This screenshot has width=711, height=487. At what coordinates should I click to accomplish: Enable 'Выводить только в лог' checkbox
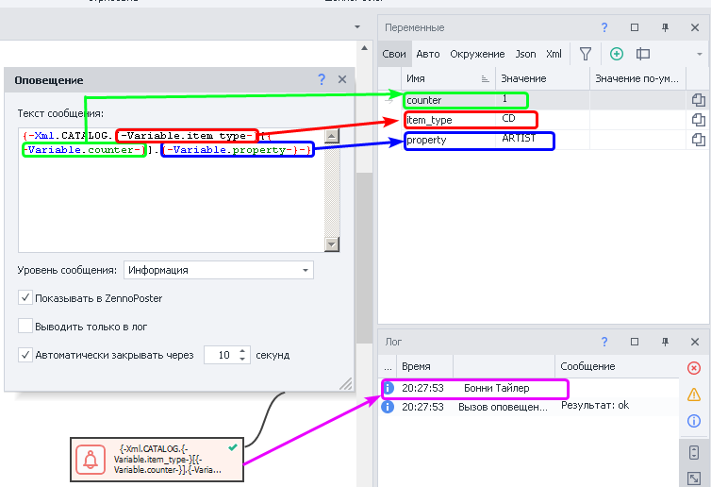coord(25,327)
